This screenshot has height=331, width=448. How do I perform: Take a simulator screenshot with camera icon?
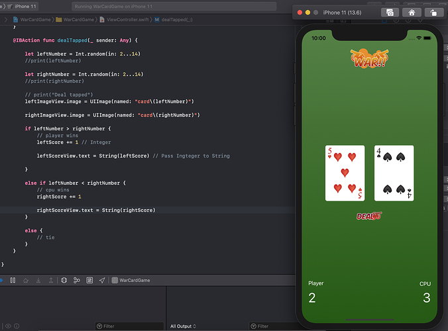pyautogui.click(x=390, y=12)
